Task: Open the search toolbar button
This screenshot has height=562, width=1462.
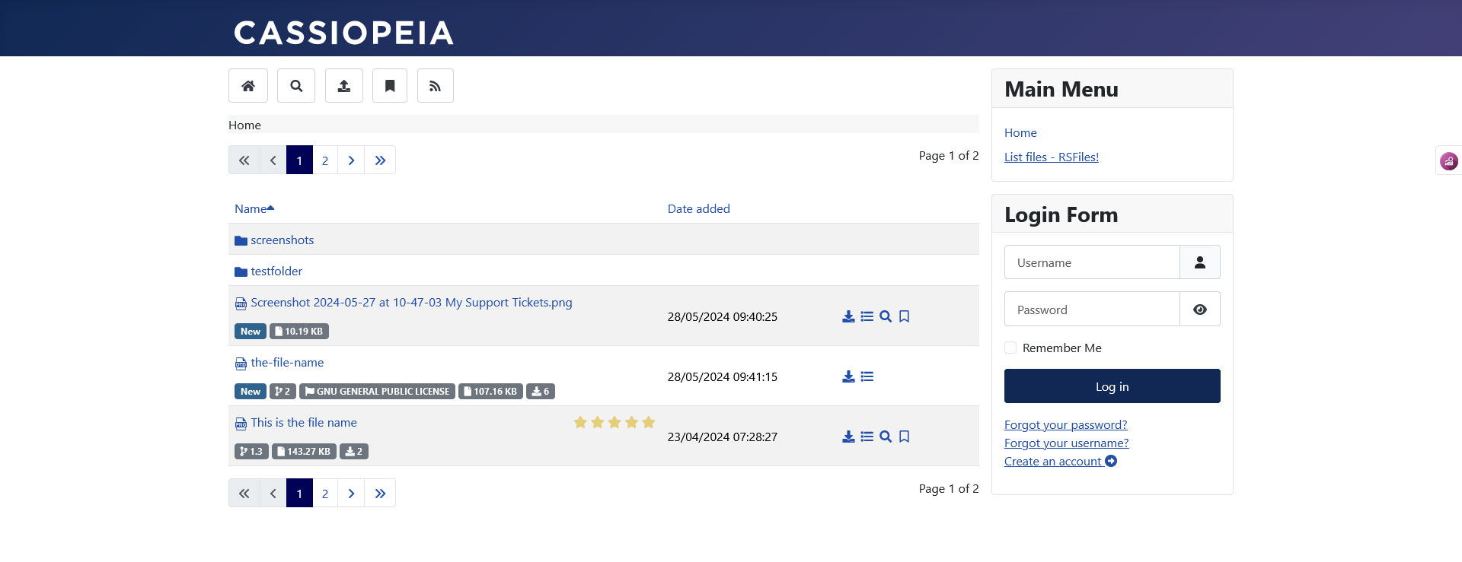Action: pyautogui.click(x=296, y=86)
